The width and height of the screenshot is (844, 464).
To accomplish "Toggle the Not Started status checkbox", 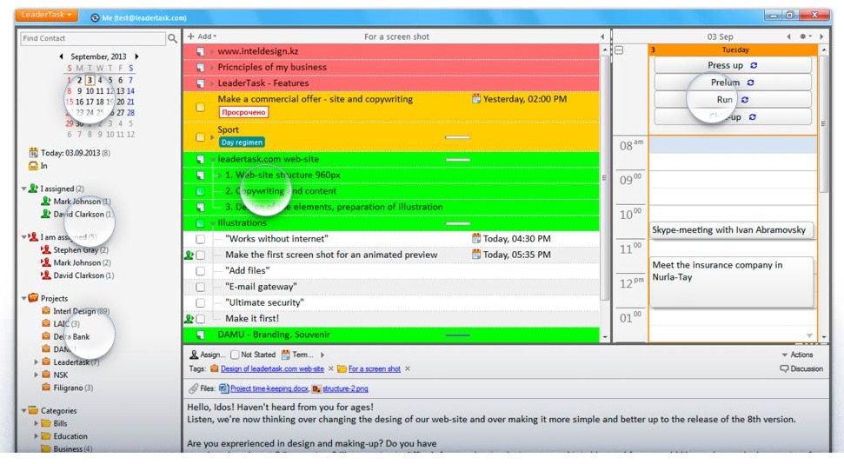I will coord(235,355).
